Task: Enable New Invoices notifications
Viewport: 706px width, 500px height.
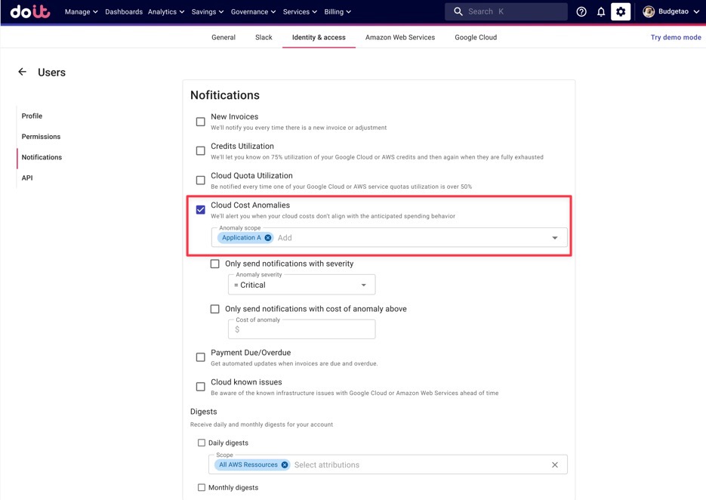Action: [200, 122]
